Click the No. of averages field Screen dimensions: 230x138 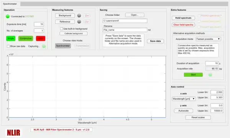tap(39, 31)
